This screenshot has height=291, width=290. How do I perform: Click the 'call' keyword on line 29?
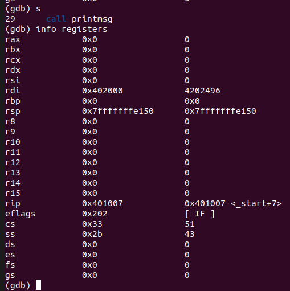click(x=56, y=19)
